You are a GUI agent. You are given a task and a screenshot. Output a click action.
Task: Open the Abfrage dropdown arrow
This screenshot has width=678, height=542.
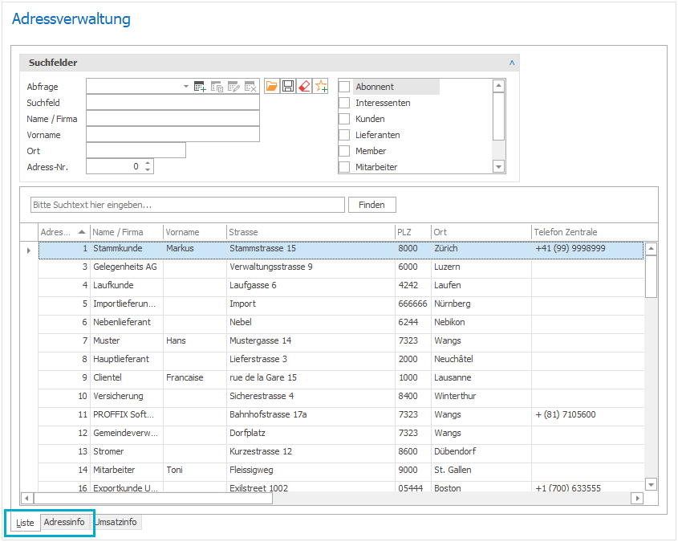[x=186, y=87]
